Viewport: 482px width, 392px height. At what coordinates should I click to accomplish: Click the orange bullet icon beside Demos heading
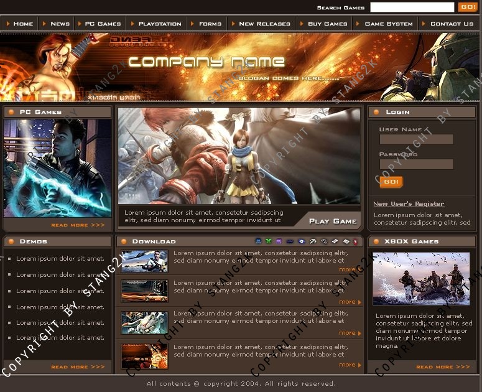[11, 241]
